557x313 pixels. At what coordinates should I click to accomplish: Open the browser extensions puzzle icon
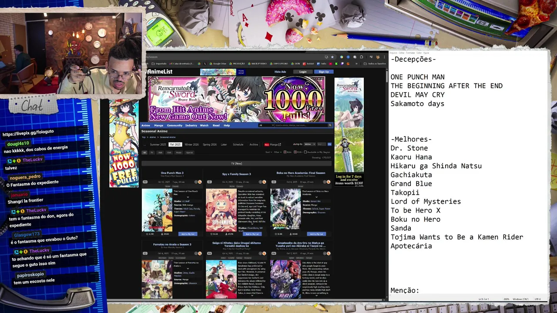362,57
